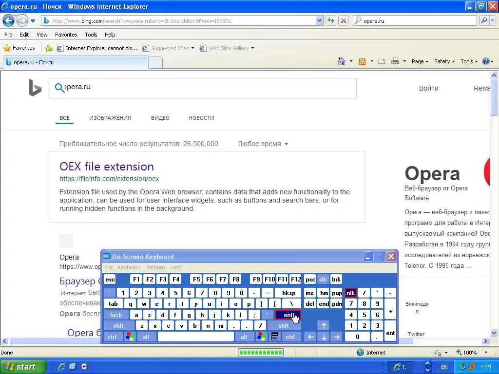Toggle the right alt key
The width and height of the screenshot is (499, 374).
[x=244, y=337]
